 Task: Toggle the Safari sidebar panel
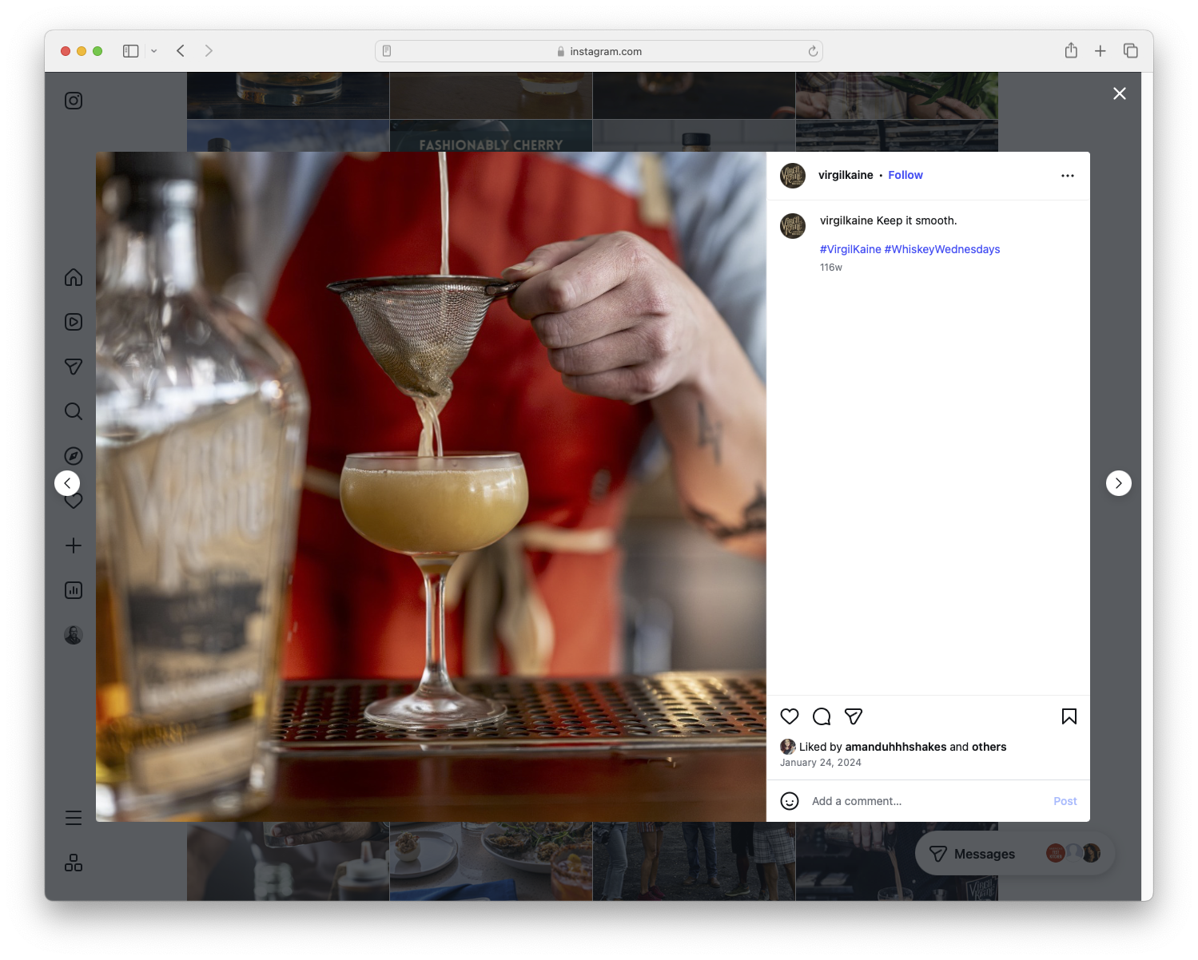click(x=129, y=50)
